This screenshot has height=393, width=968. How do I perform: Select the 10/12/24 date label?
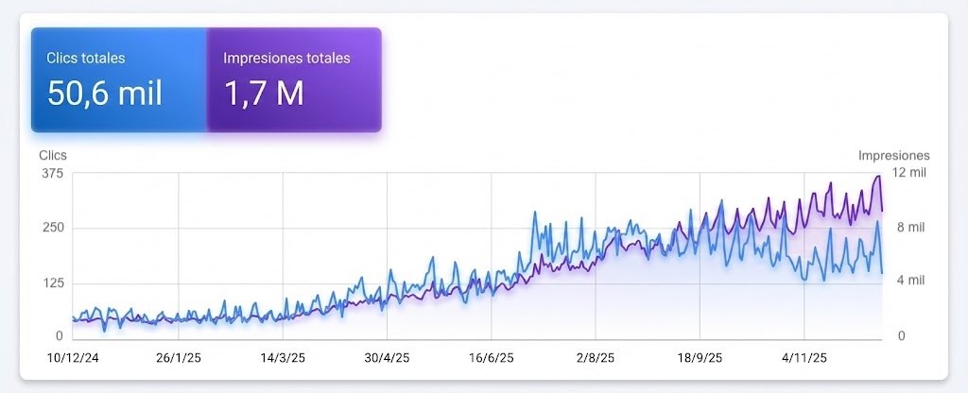point(73,358)
